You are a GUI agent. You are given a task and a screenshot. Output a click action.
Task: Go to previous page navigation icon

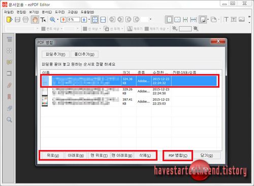tap(120, 19)
